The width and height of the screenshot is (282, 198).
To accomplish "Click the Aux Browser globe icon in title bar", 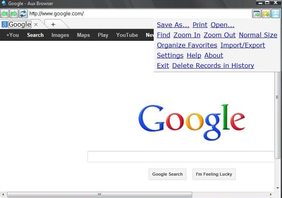I will 4,3.
